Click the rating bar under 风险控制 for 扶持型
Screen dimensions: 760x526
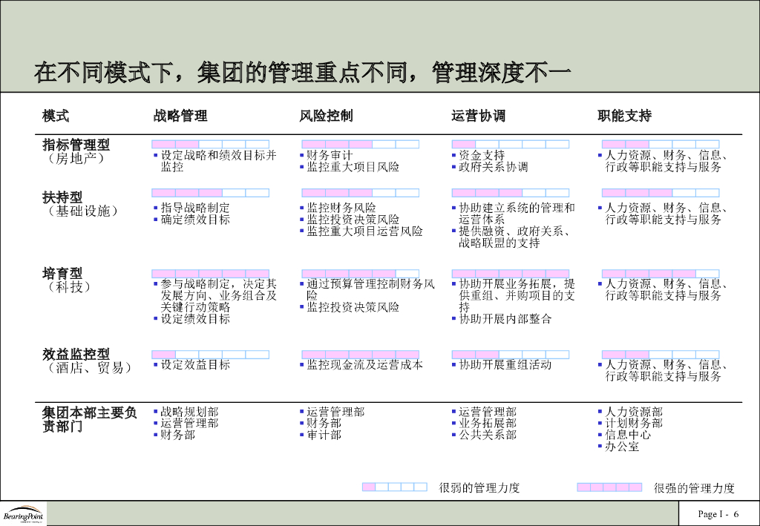361,192
